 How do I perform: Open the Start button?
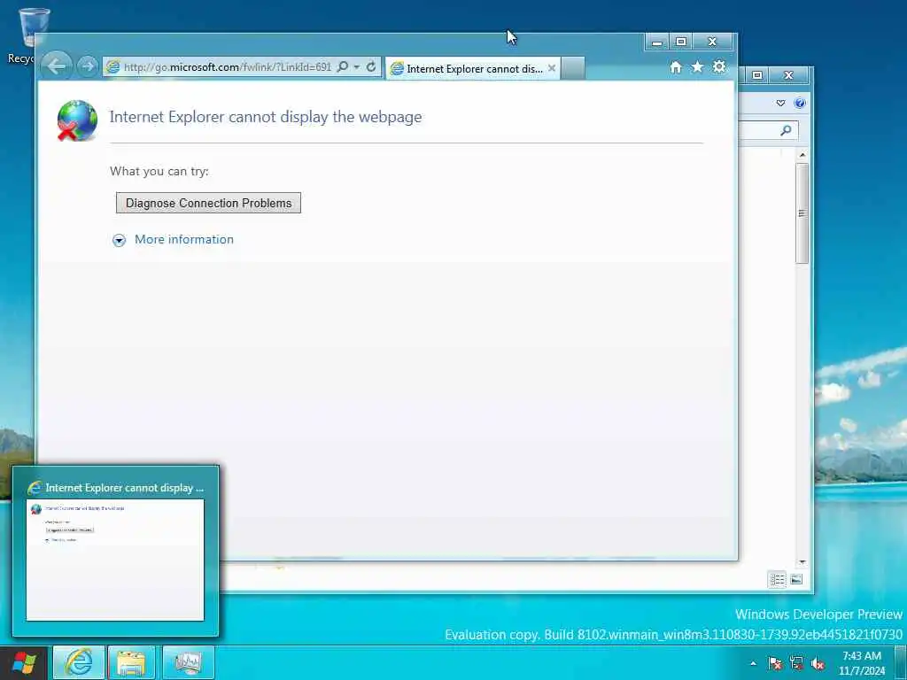pyautogui.click(x=24, y=662)
